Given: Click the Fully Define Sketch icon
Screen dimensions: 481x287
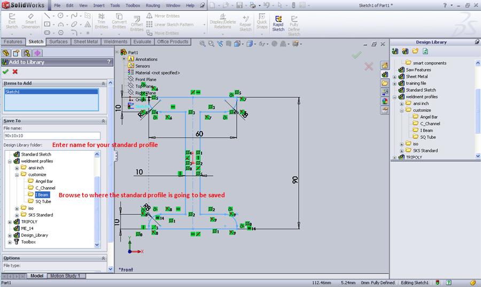Looking at the screenshot, I should 294,26.
